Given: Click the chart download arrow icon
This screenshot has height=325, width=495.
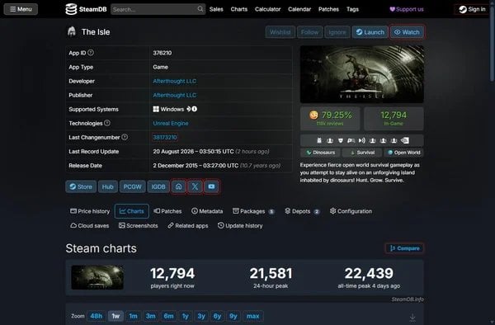Looking at the screenshot, I should coord(412,318).
